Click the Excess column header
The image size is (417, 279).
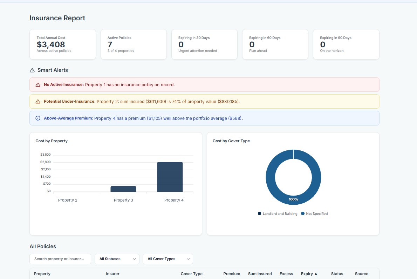coord(286,274)
